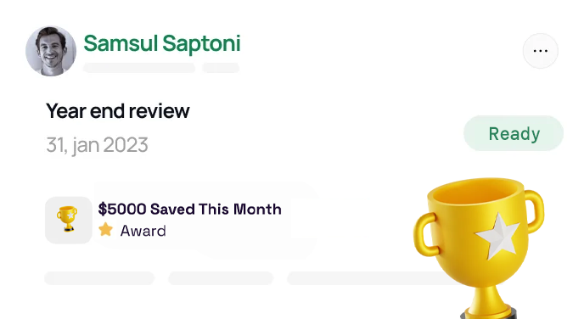Click the 31, jan 2023 date

97,145
